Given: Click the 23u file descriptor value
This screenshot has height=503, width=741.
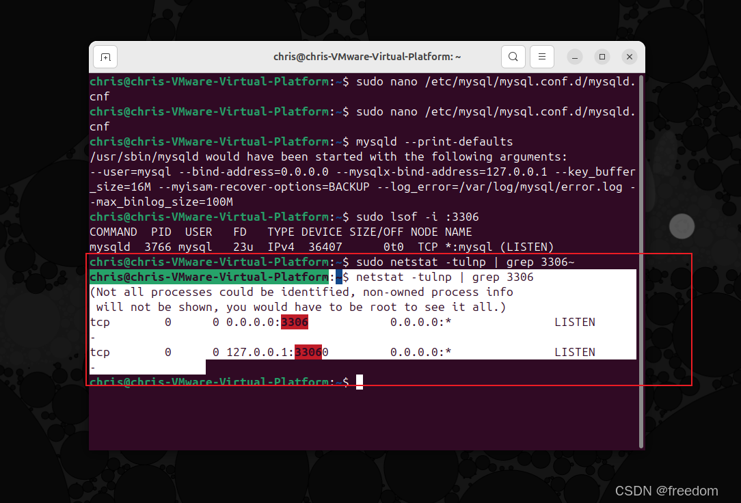Looking at the screenshot, I should click(243, 247).
